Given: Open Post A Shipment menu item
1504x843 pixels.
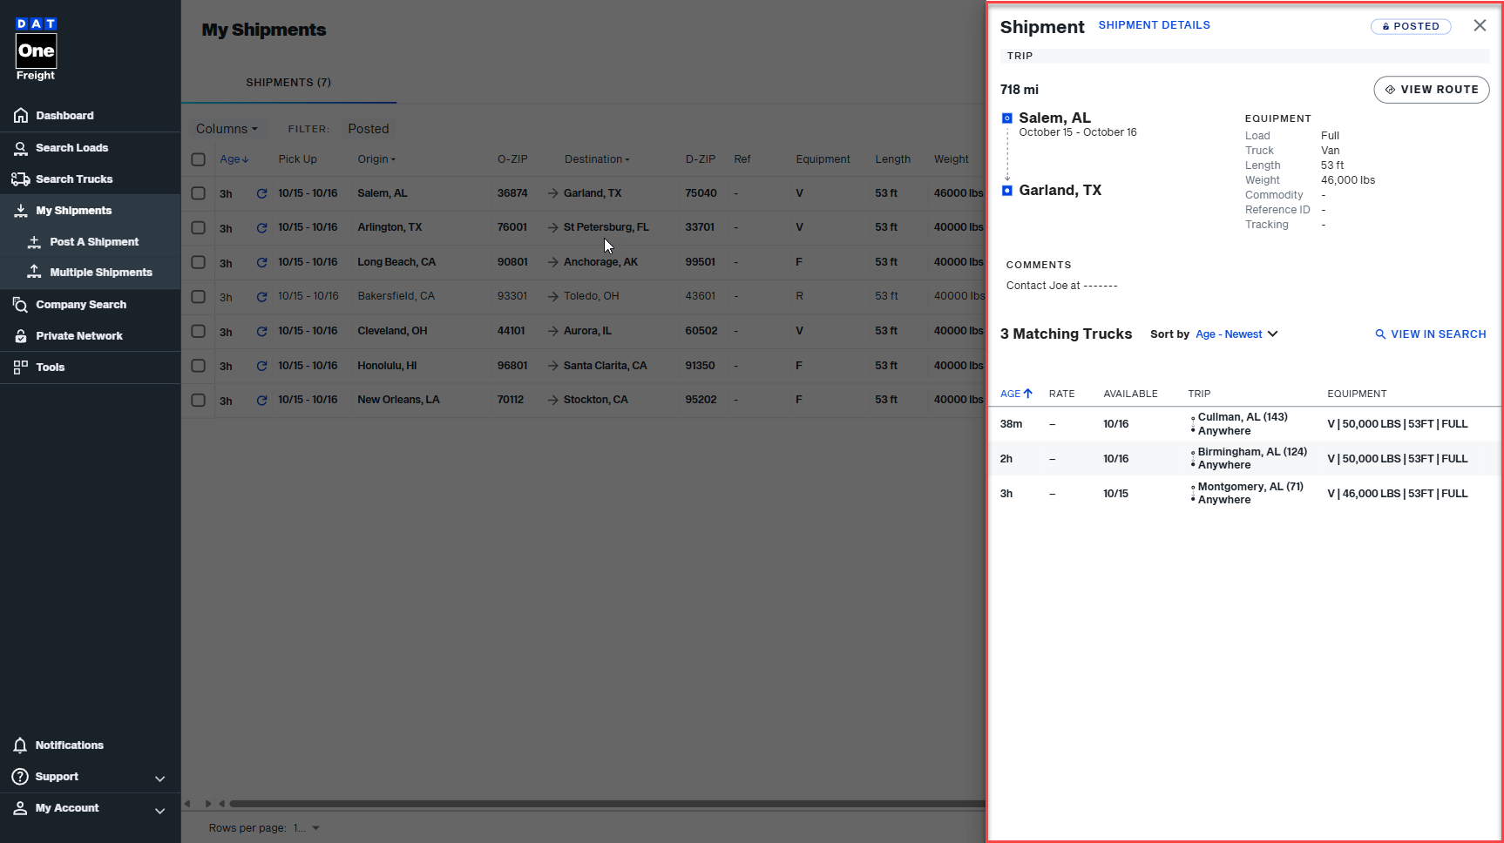Looking at the screenshot, I should click(x=94, y=242).
